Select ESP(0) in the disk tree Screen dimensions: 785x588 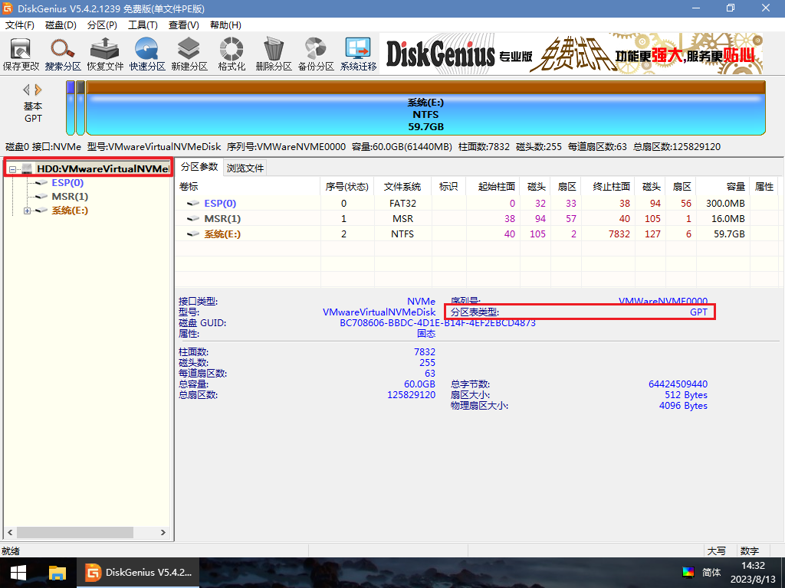pyautogui.click(x=67, y=183)
